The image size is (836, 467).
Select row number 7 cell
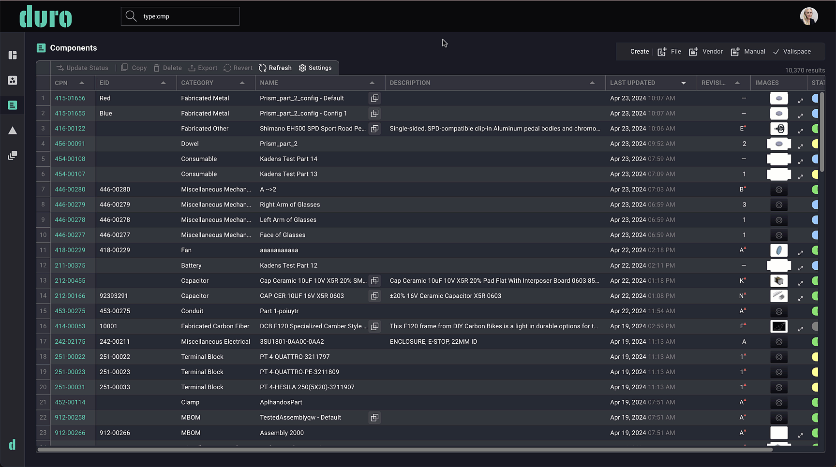[x=43, y=190]
